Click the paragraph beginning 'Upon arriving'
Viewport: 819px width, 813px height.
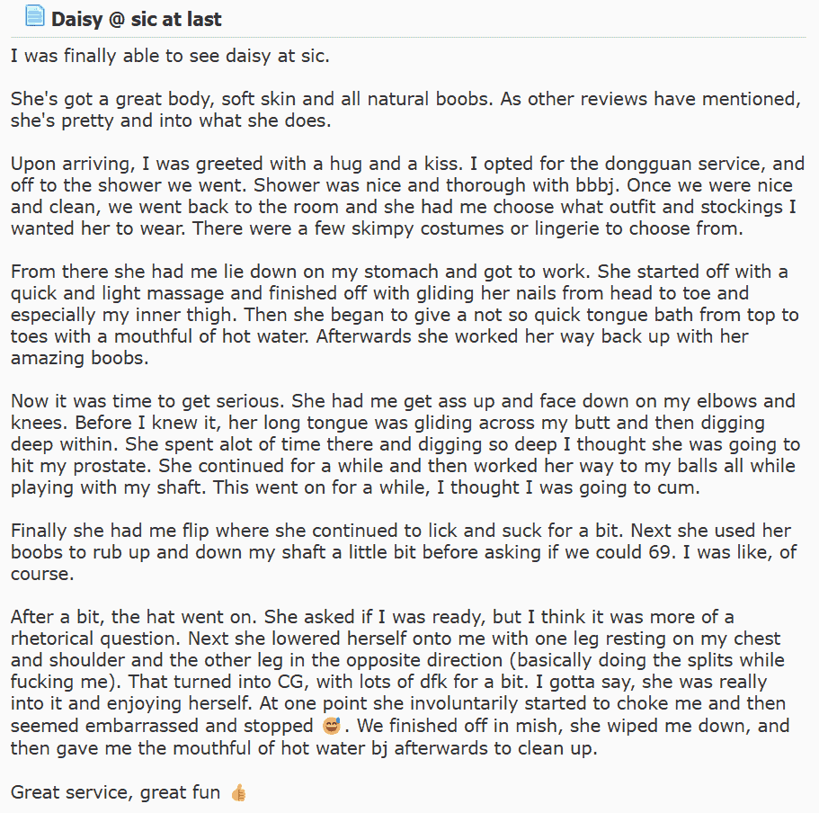[x=407, y=196]
